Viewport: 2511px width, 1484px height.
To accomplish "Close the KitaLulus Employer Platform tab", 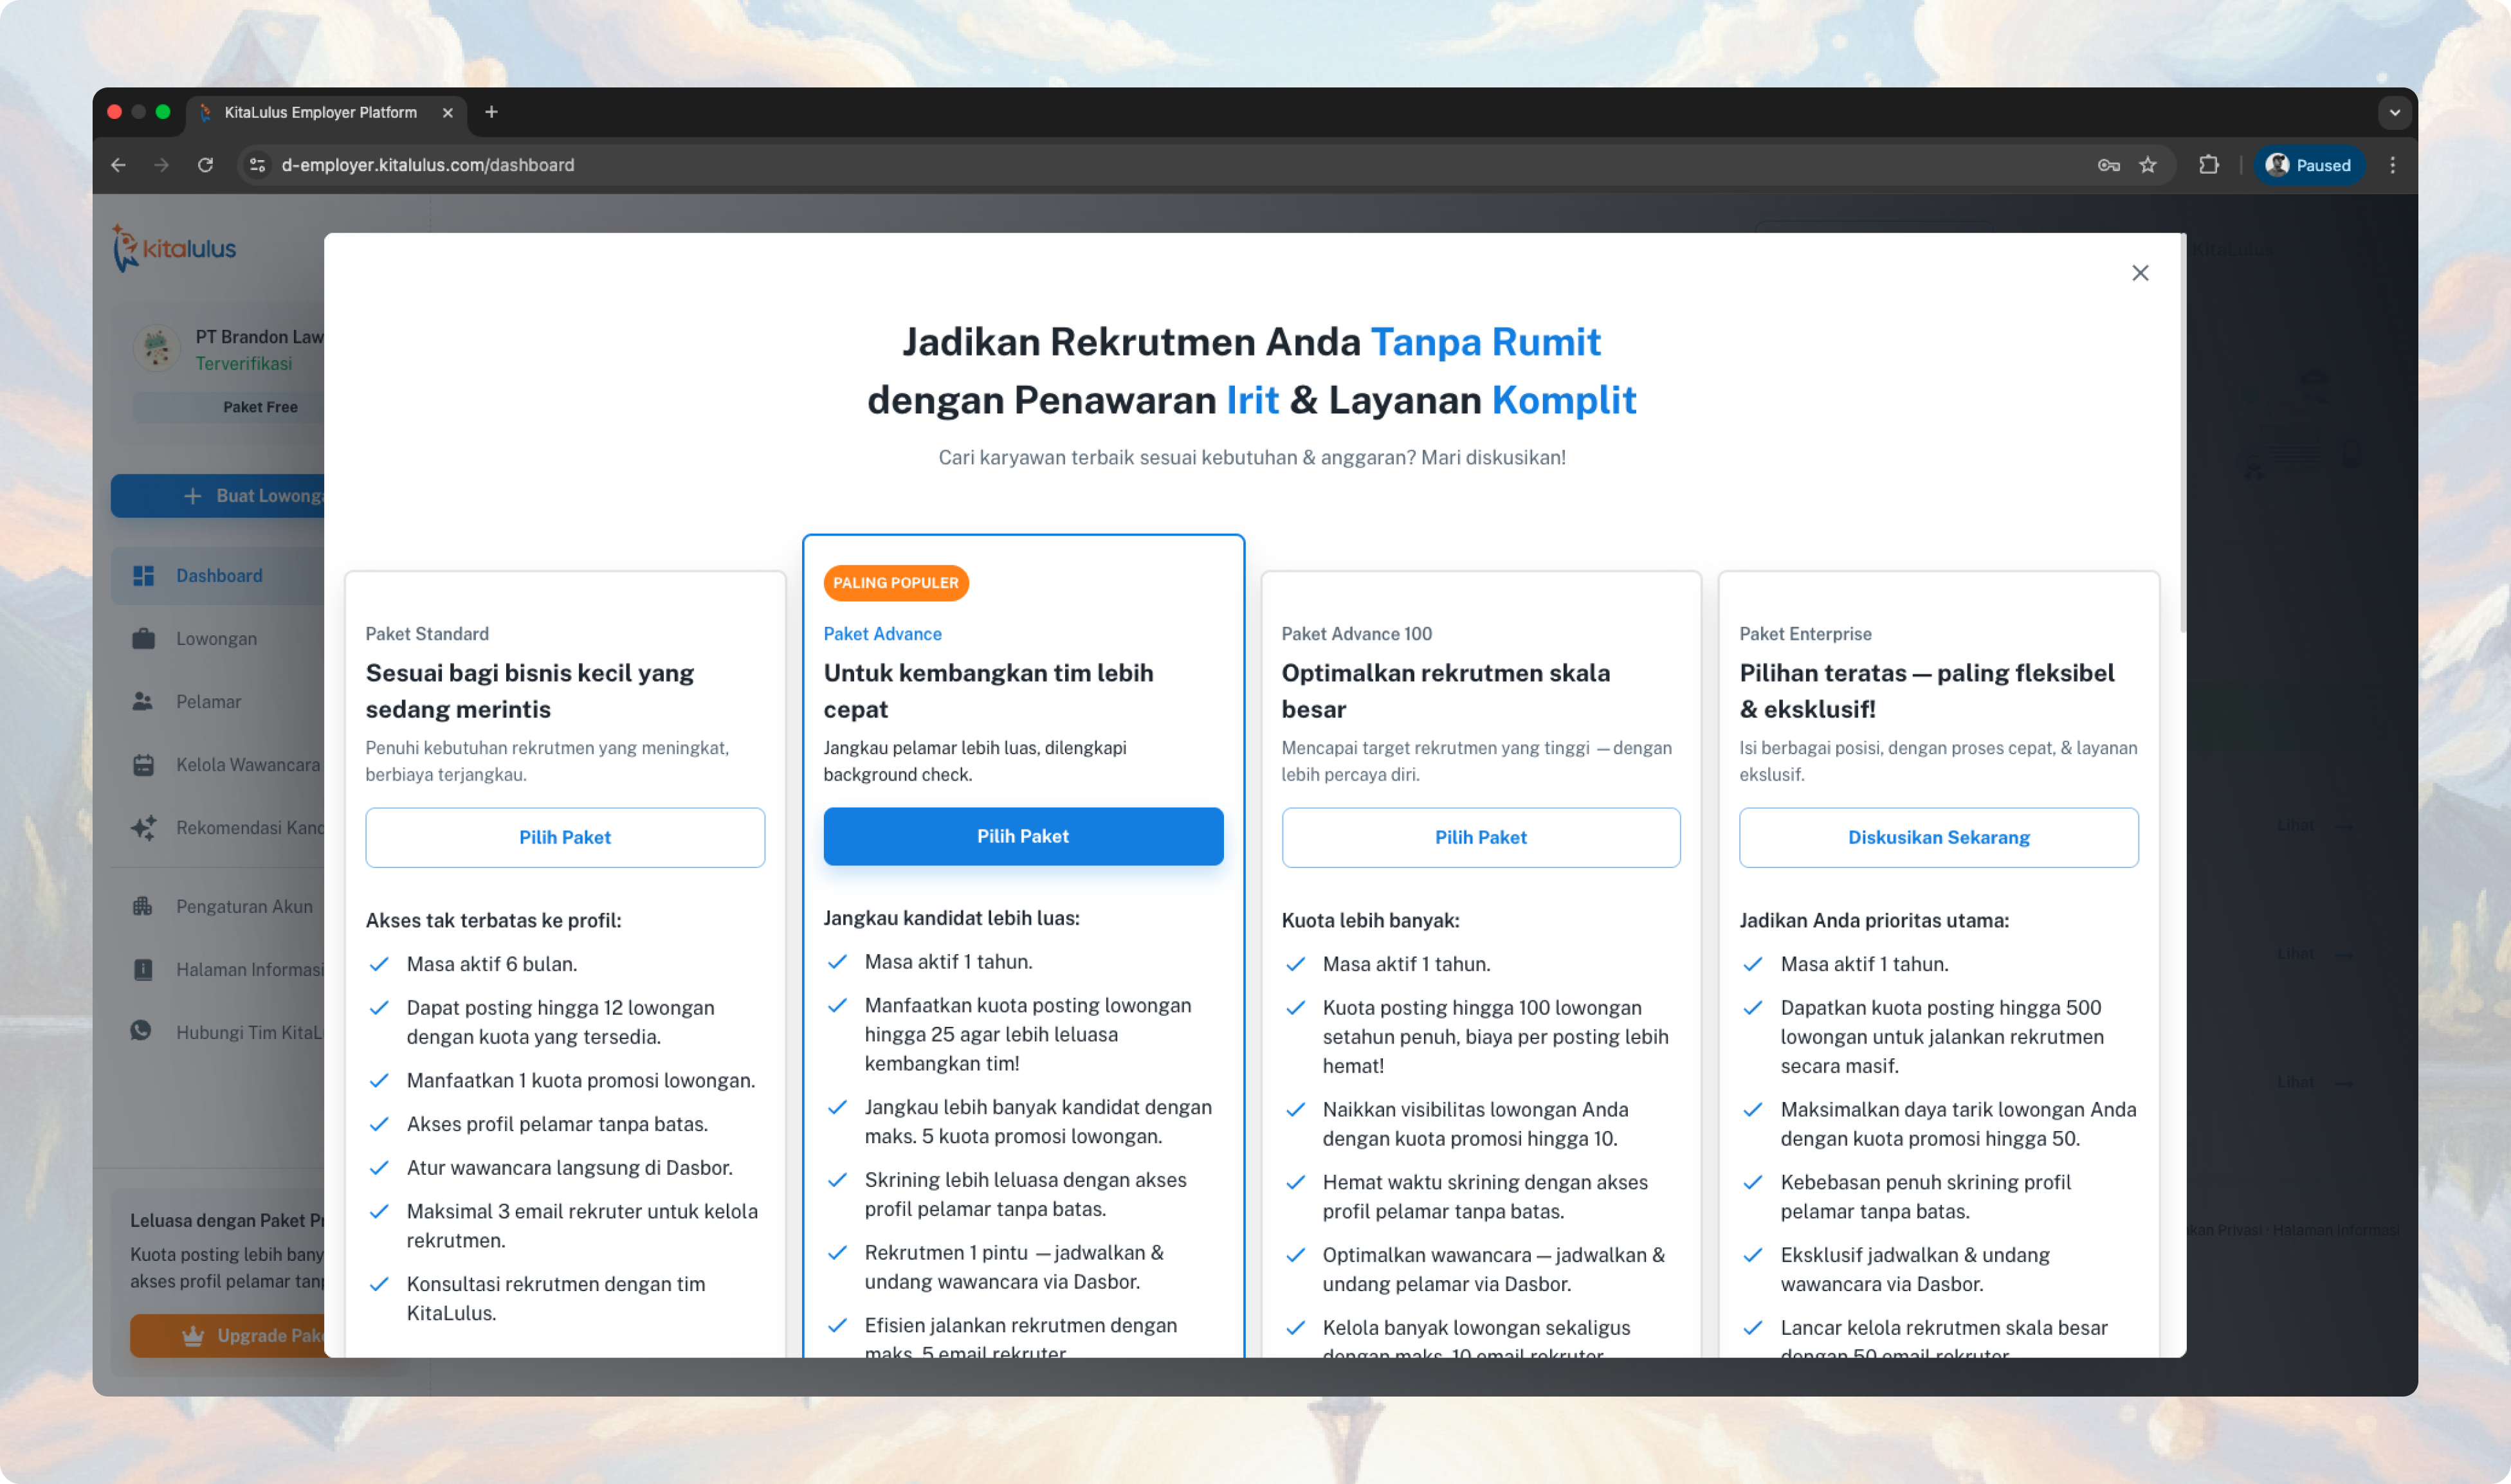I will pyautogui.click(x=448, y=113).
